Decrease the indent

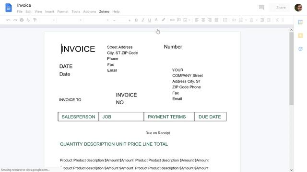pos(262,20)
